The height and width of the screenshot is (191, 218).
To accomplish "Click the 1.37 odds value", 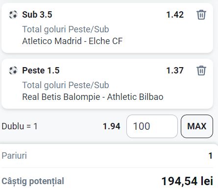I will (175, 71).
